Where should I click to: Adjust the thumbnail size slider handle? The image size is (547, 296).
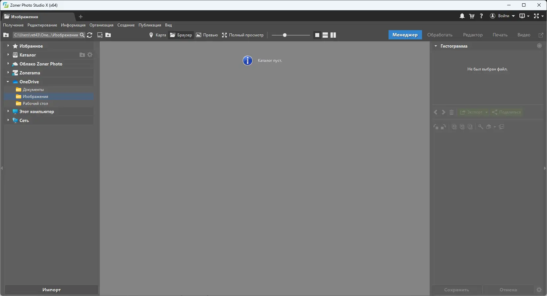(x=284, y=35)
